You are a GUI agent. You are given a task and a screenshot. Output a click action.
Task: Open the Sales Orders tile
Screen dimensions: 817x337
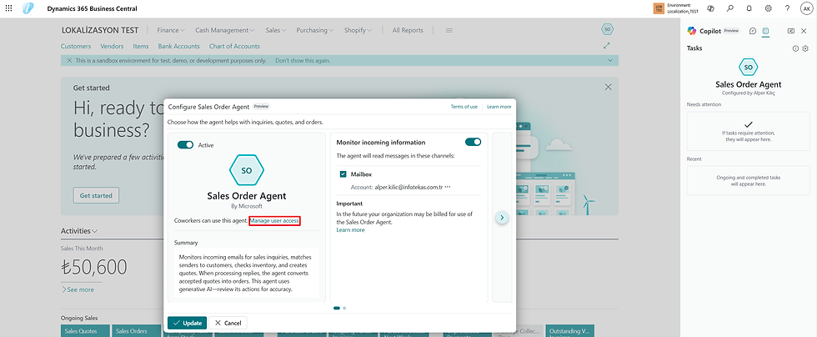pos(137,330)
